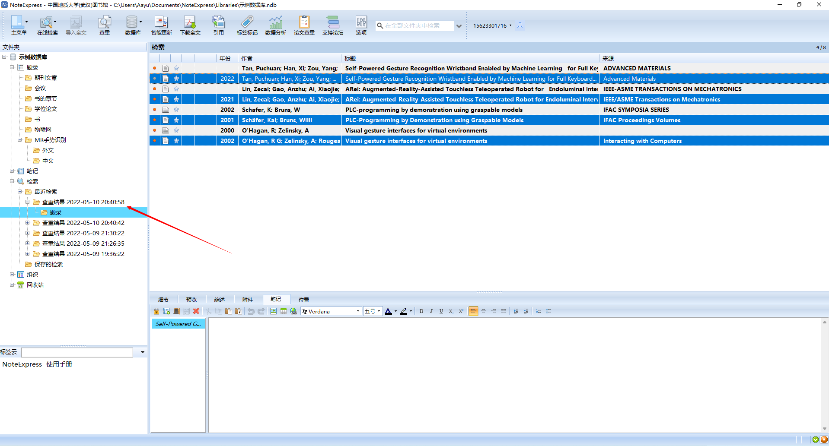Select the 期刊文章 folder in tree

tap(45, 78)
